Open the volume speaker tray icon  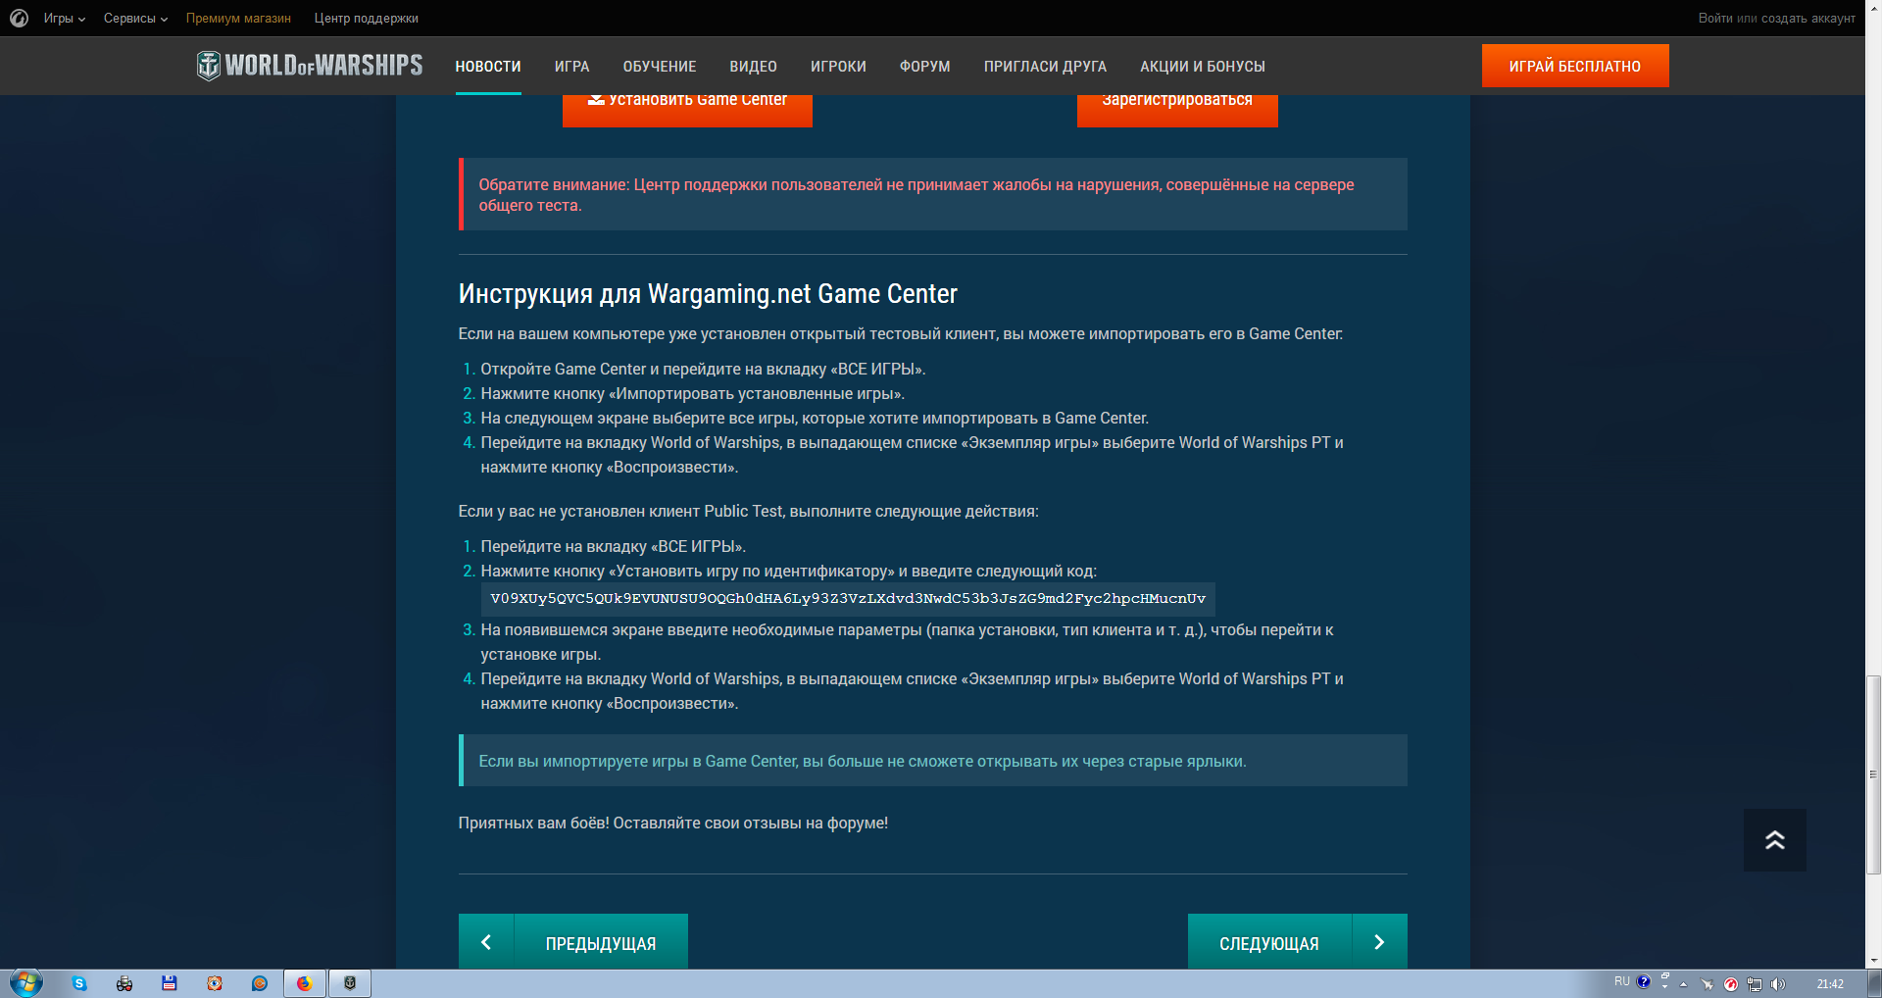tap(1778, 984)
